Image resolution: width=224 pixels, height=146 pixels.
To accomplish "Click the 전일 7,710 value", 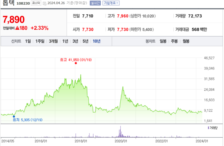I will (x=87, y=16).
